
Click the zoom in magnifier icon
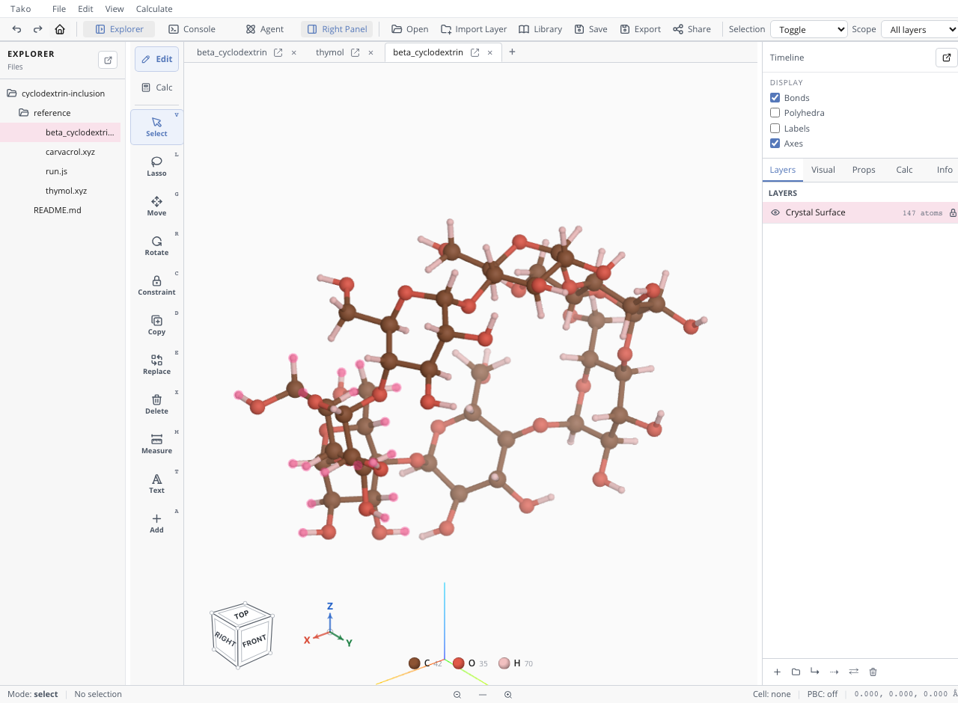coord(508,694)
